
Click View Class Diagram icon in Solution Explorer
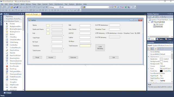[165, 17]
